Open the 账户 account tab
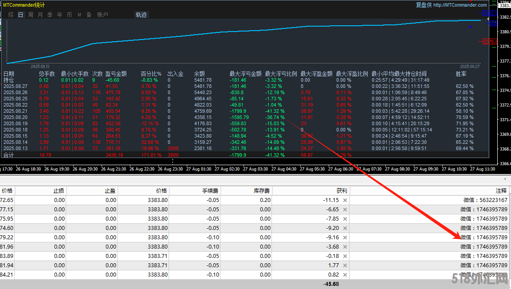511x289 pixels. 102,15
